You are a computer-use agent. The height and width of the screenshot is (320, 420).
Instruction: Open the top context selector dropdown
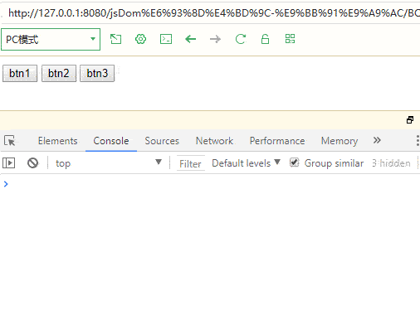point(109,163)
